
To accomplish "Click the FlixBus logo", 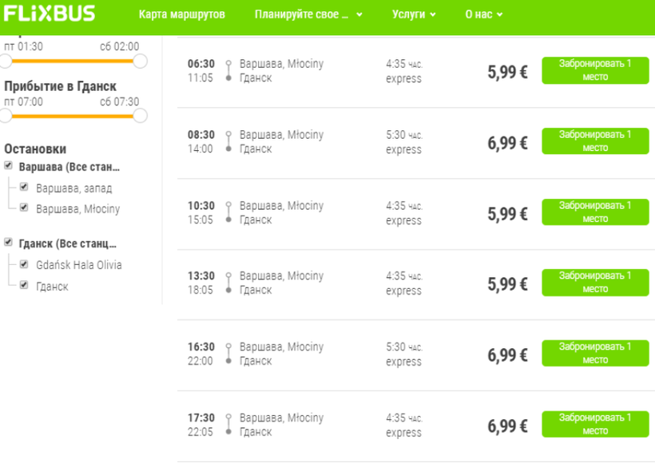I will [x=50, y=14].
